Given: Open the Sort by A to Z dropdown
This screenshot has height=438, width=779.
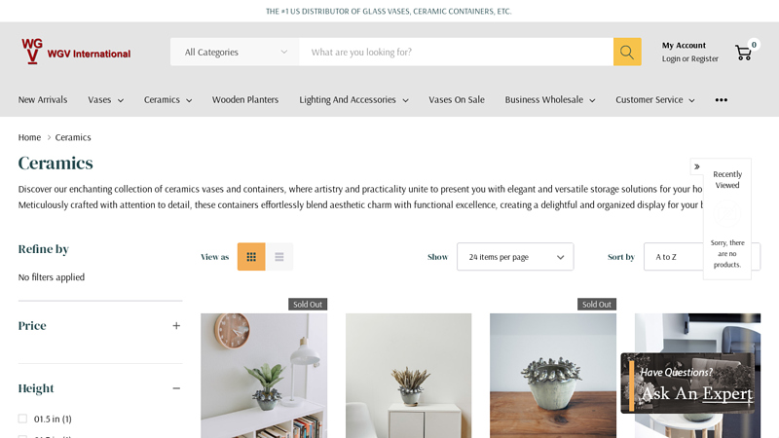Looking at the screenshot, I should (x=674, y=257).
